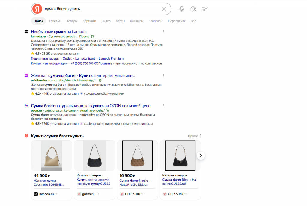Click the OZON favicon
The width and height of the screenshot is (307, 206).
click(27, 105)
